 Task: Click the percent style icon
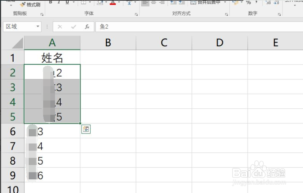248,3
